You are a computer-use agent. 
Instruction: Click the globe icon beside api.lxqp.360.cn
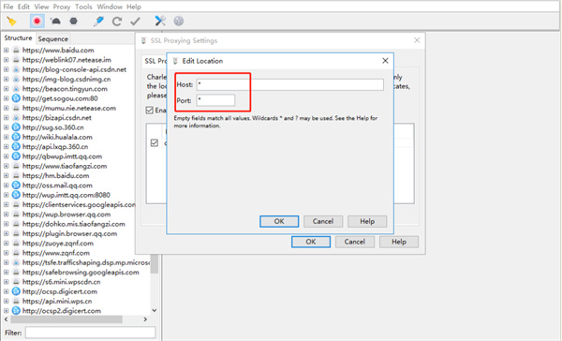16,147
